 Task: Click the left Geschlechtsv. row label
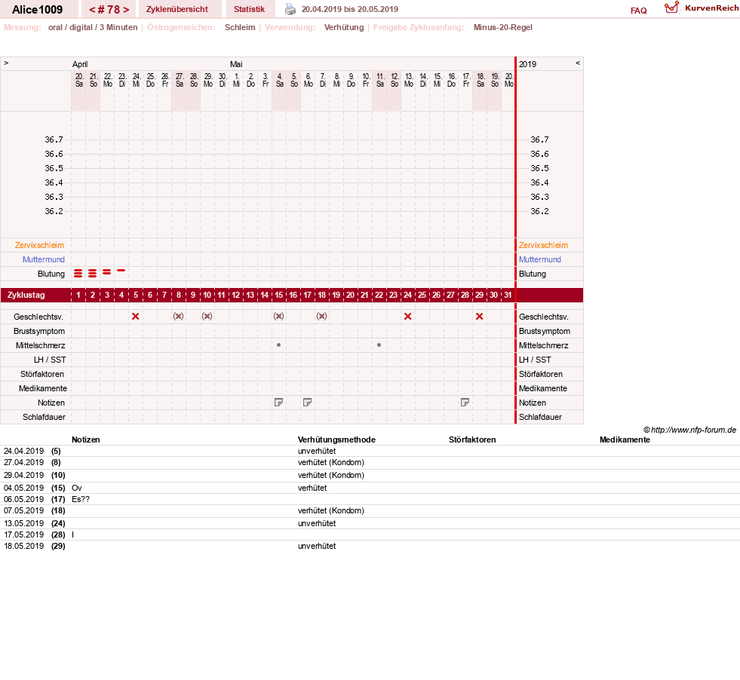tap(38, 317)
